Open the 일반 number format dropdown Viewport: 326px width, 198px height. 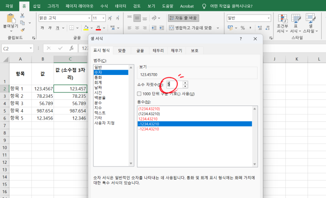[x=269, y=18]
